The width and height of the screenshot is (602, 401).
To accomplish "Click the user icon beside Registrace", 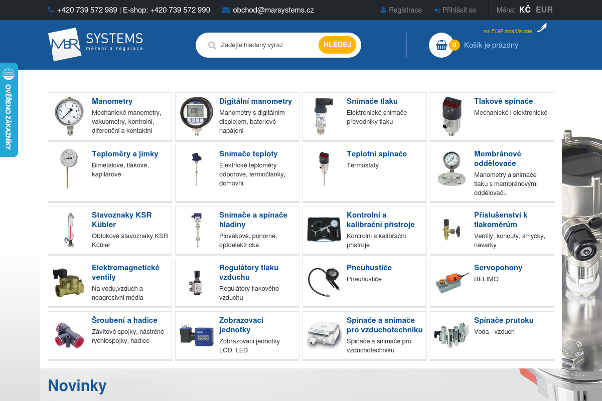I will (383, 10).
